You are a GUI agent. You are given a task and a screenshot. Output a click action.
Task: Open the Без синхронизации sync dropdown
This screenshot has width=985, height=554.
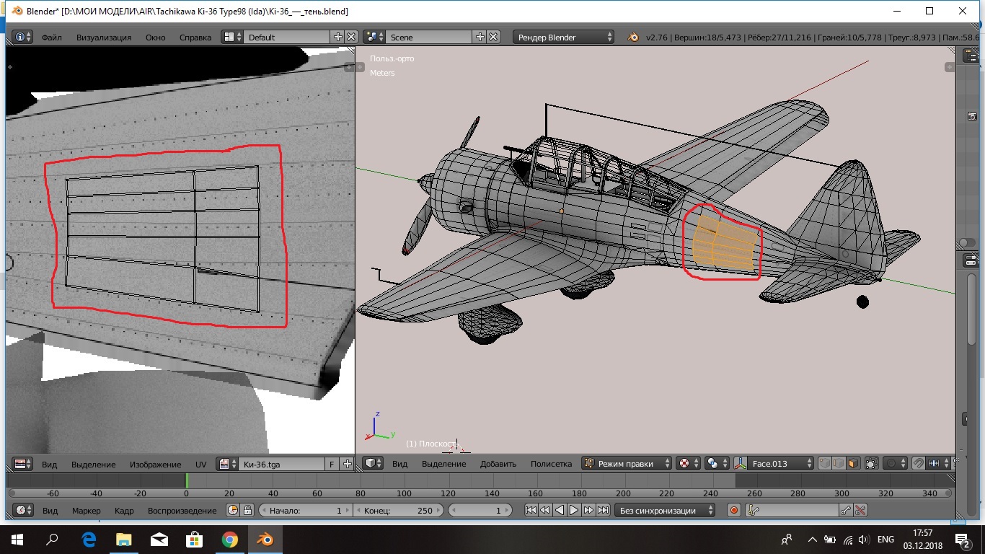click(x=665, y=511)
